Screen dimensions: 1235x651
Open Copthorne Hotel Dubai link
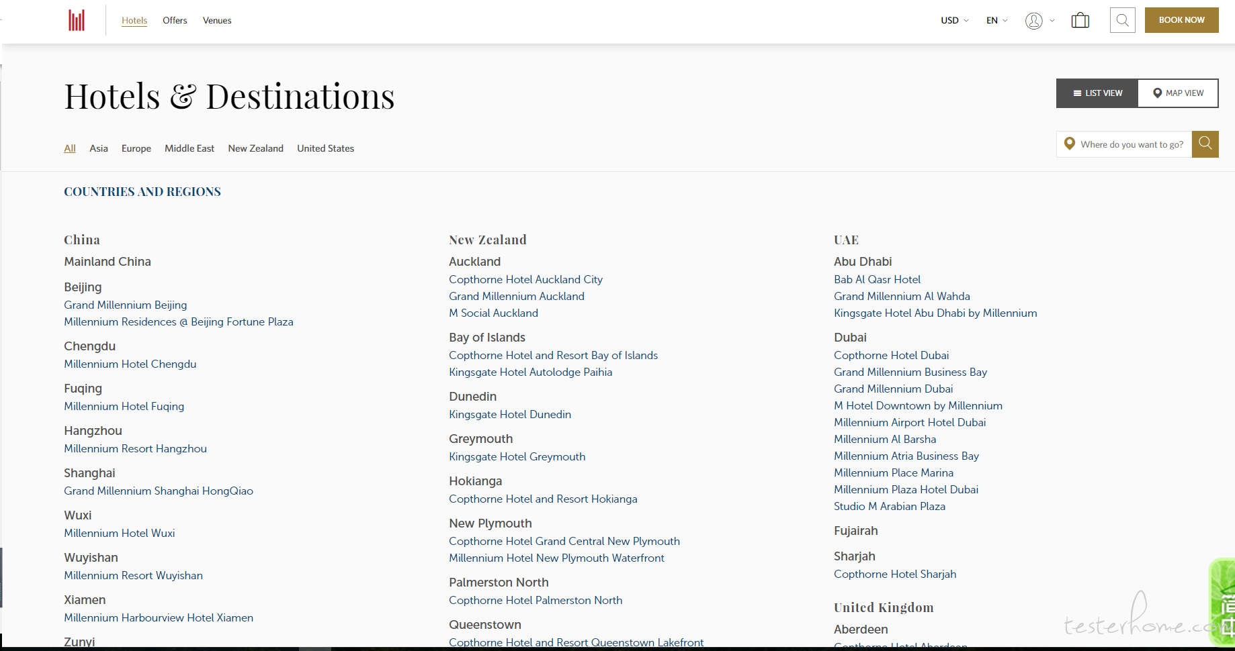pos(892,355)
